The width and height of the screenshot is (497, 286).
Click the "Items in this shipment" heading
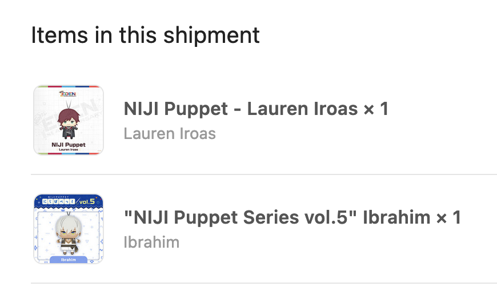point(146,35)
